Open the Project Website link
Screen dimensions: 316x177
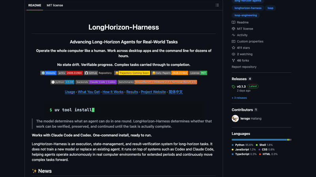153,92
